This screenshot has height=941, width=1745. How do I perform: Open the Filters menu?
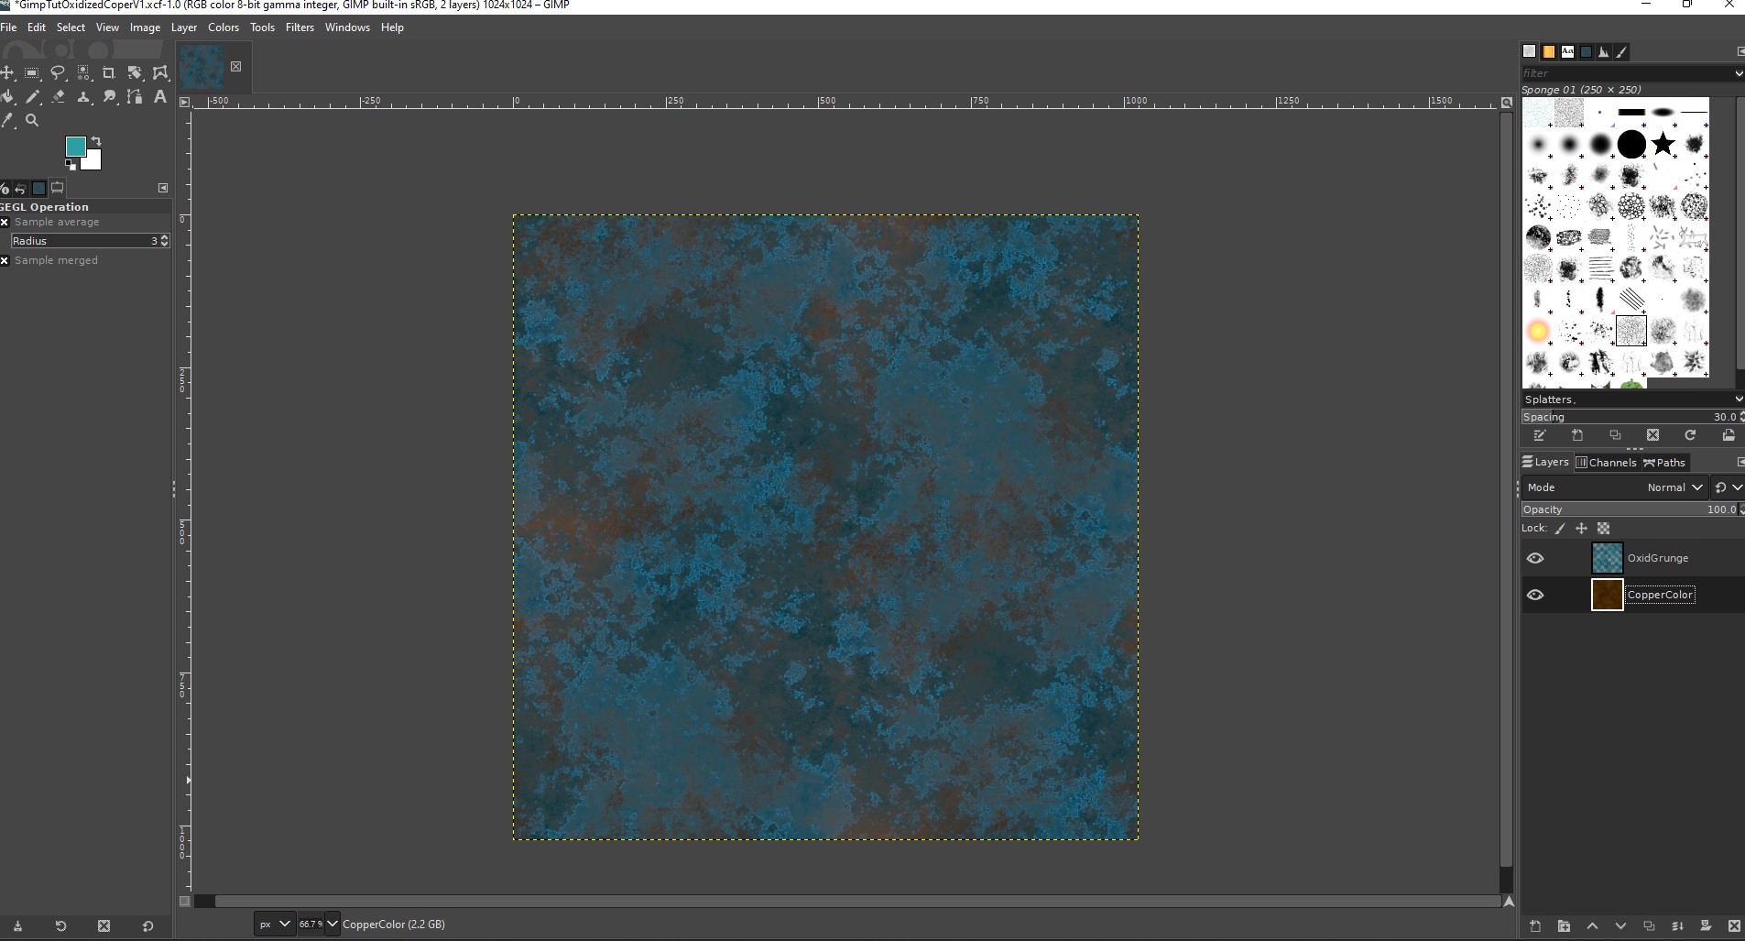click(300, 27)
